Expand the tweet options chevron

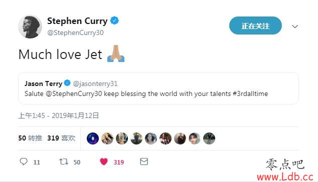click(x=295, y=26)
